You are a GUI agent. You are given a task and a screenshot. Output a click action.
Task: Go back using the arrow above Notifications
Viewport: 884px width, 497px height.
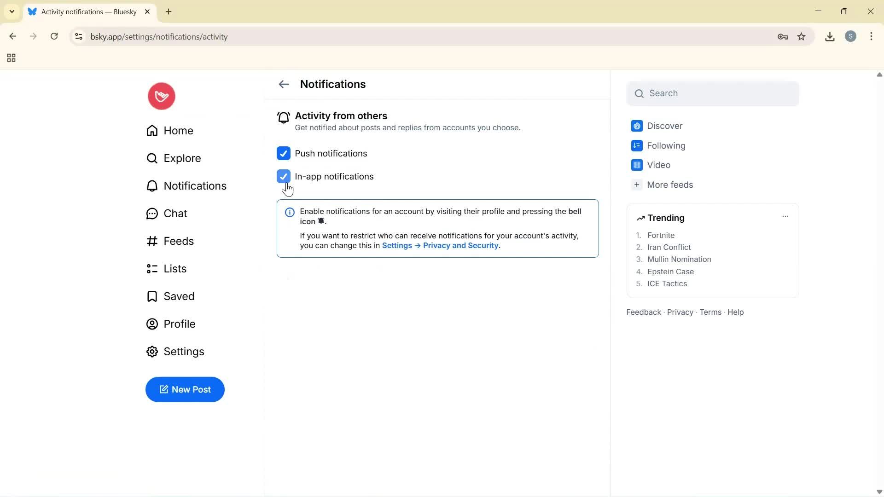[284, 84]
